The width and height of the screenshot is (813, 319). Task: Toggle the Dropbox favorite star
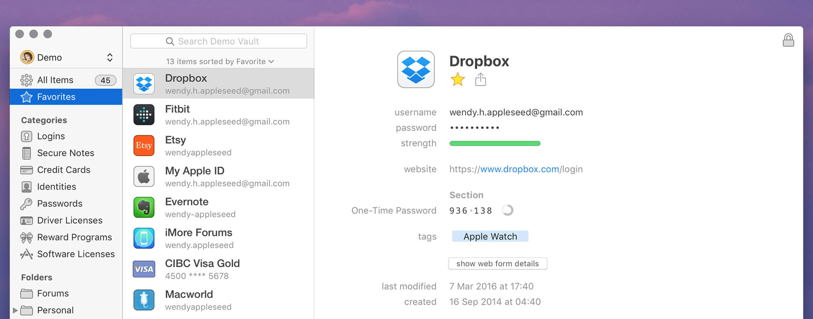[458, 79]
